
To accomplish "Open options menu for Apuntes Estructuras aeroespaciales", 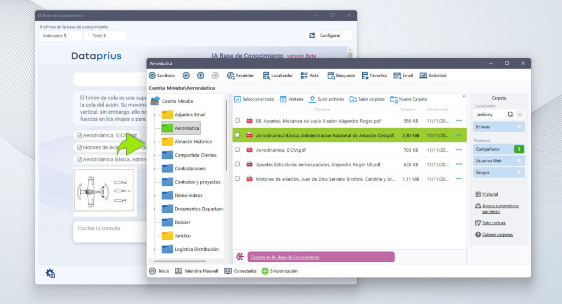I will pos(459,164).
